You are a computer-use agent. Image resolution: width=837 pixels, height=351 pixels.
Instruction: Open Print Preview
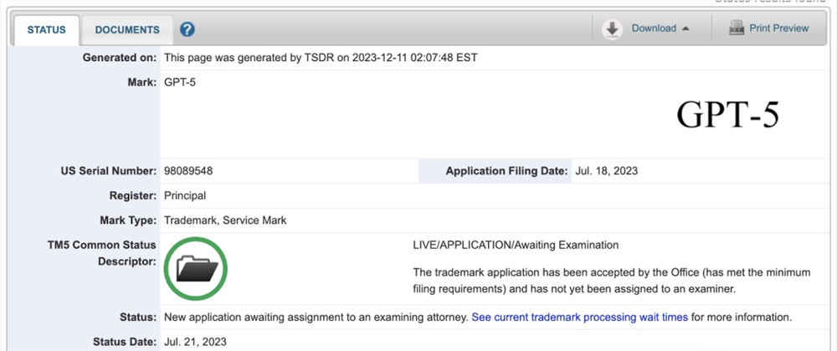point(778,28)
